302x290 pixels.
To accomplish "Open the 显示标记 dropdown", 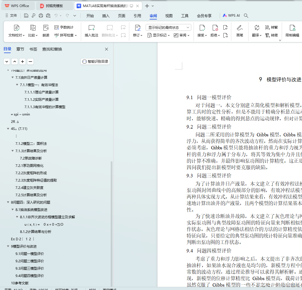I will point(159,35).
